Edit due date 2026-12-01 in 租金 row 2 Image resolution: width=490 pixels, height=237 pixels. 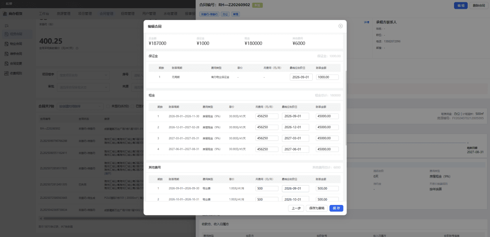tap(296, 127)
